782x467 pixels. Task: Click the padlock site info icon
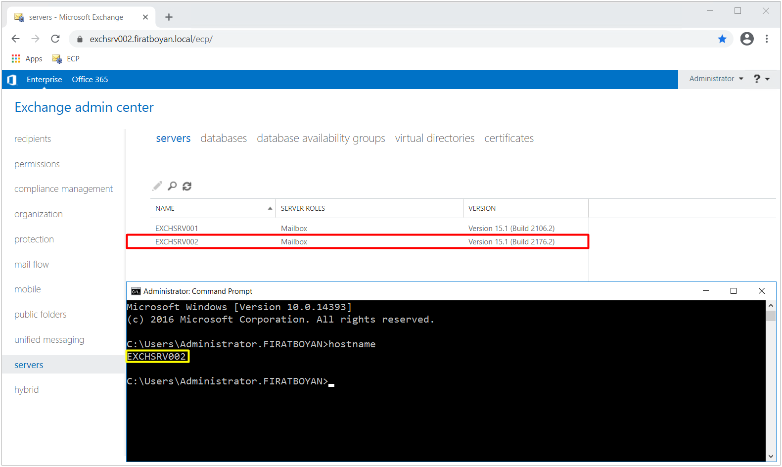pyautogui.click(x=80, y=39)
